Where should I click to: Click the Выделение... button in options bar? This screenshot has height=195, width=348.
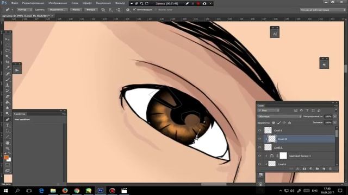click(x=58, y=10)
